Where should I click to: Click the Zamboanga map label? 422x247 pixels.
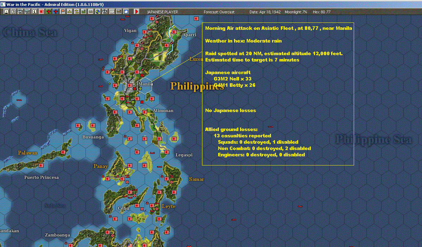point(57,235)
